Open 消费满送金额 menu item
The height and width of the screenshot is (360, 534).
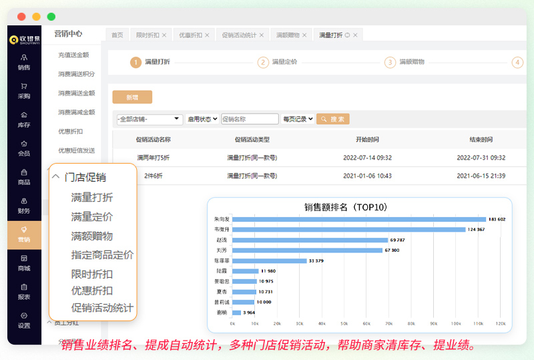click(x=76, y=93)
